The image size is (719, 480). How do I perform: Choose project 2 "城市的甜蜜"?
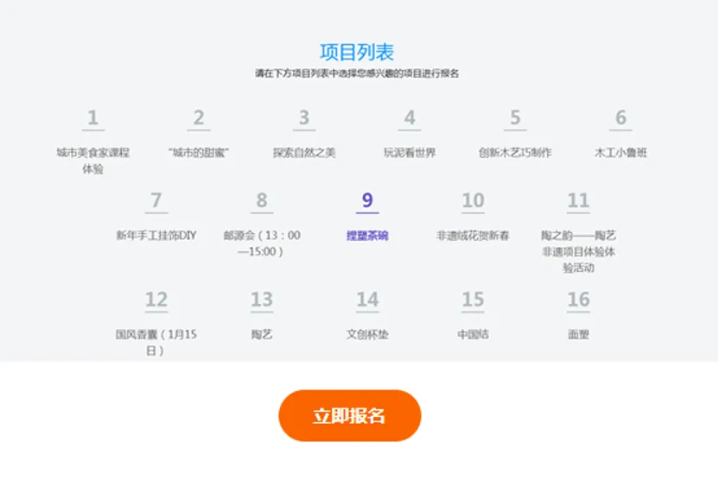(199, 134)
